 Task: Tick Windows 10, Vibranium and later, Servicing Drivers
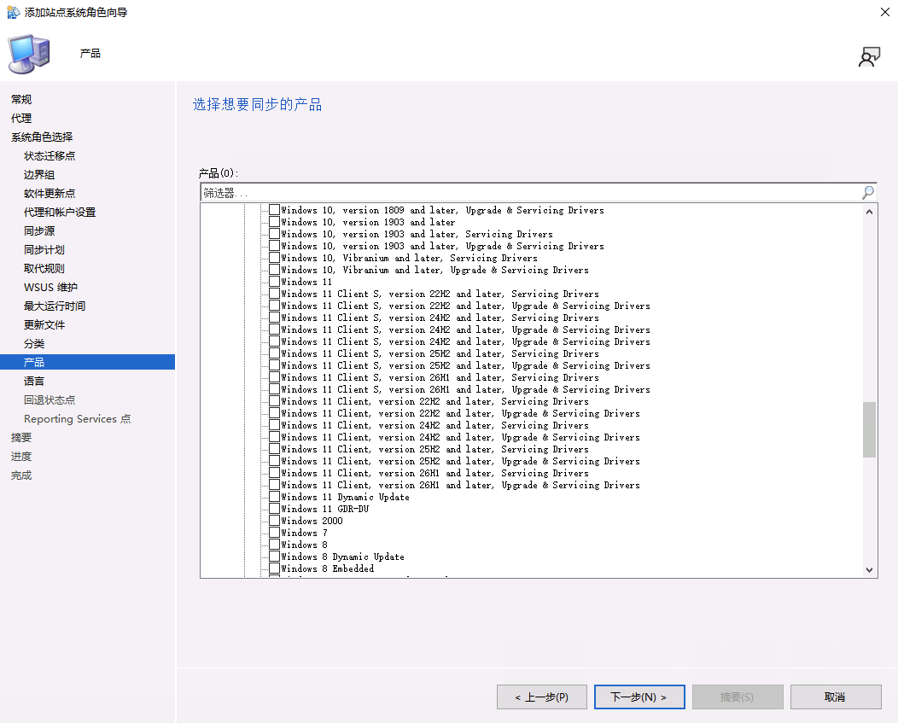pos(274,258)
